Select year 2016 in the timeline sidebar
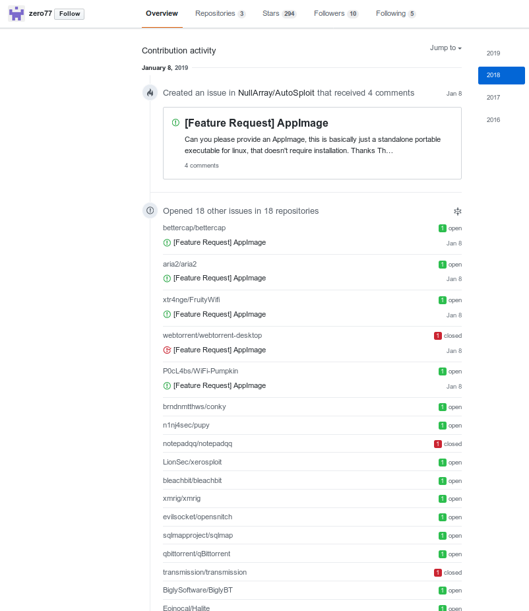 pos(493,119)
